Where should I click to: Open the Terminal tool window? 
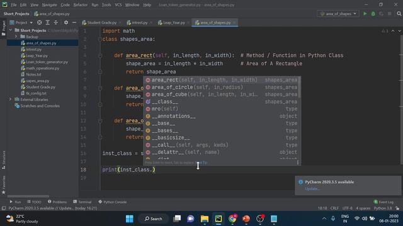pyautogui.click(x=82, y=202)
